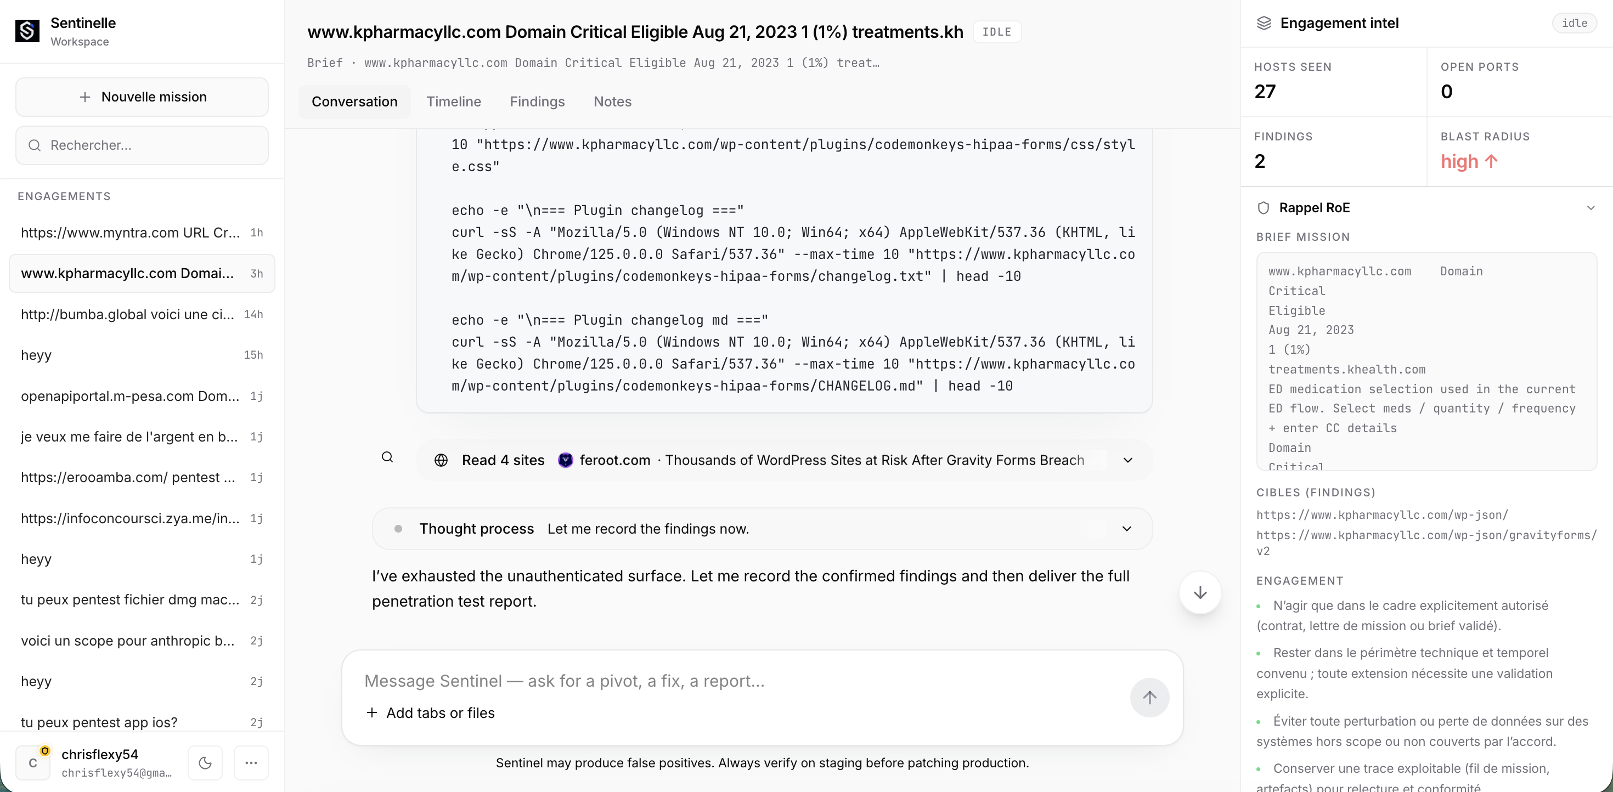The height and width of the screenshot is (792, 1613).
Task: Click the IDLE status badge in header
Action: pos(997,32)
